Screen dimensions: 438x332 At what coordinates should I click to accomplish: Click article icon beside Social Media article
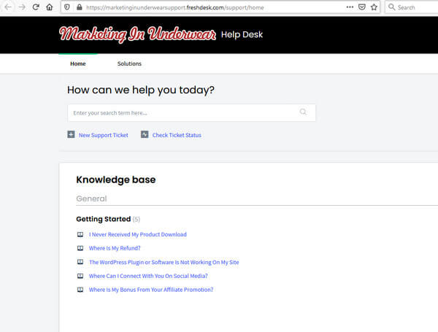tap(80, 276)
